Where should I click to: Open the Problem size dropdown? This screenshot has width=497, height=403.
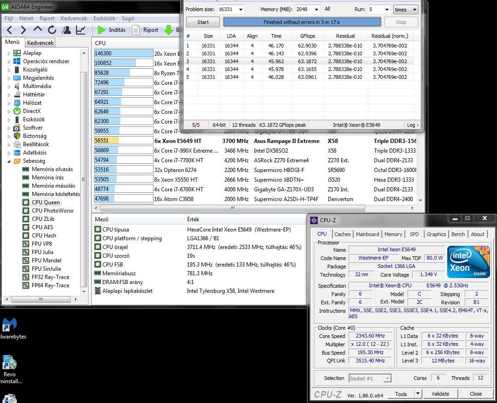pyautogui.click(x=241, y=10)
